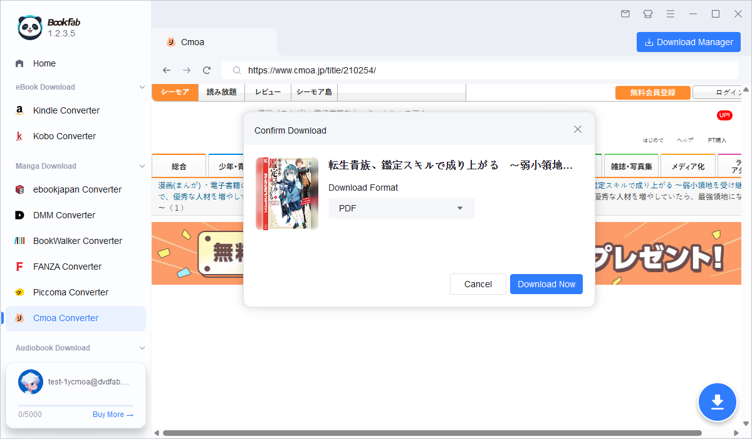The image size is (752, 439).
Task: Click the ebookjapan Converter icon
Action: (20, 189)
